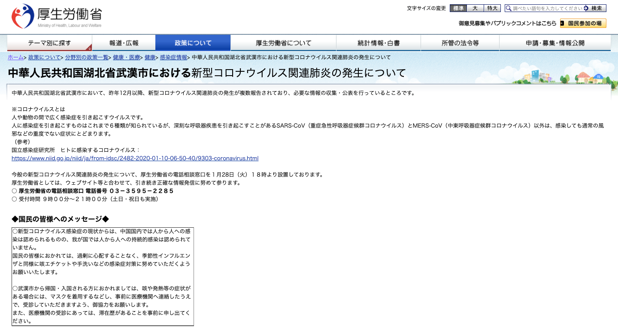Click the 厚生労働省 ministry logo
The width and height of the screenshot is (618, 336).
[x=56, y=16]
